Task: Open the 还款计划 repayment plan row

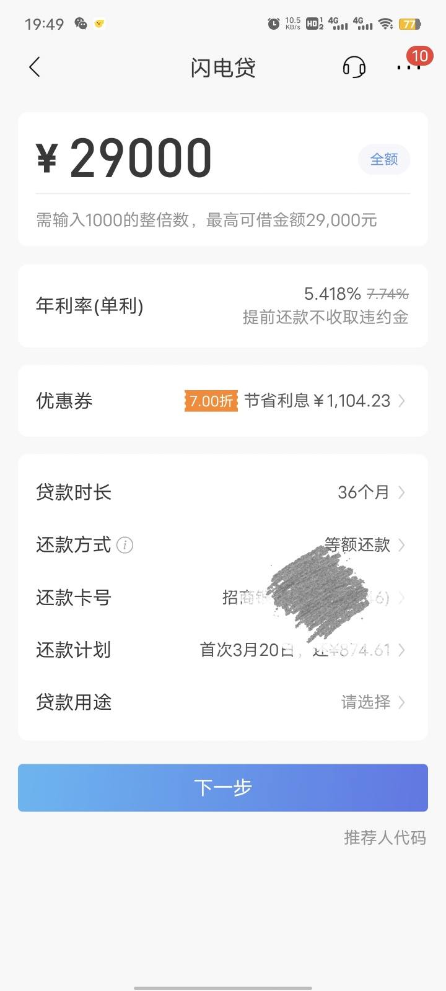Action: 223,650
